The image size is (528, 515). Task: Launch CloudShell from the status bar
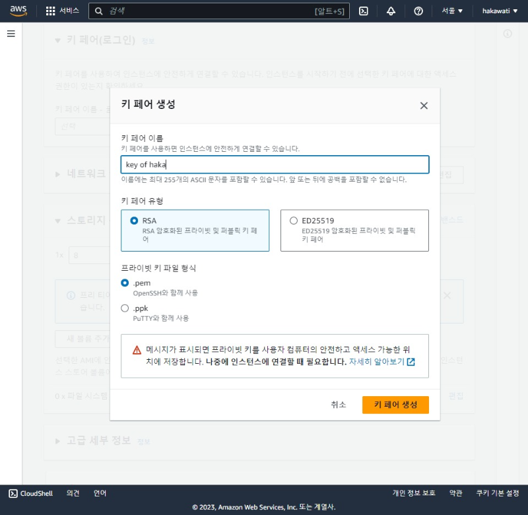coord(30,493)
